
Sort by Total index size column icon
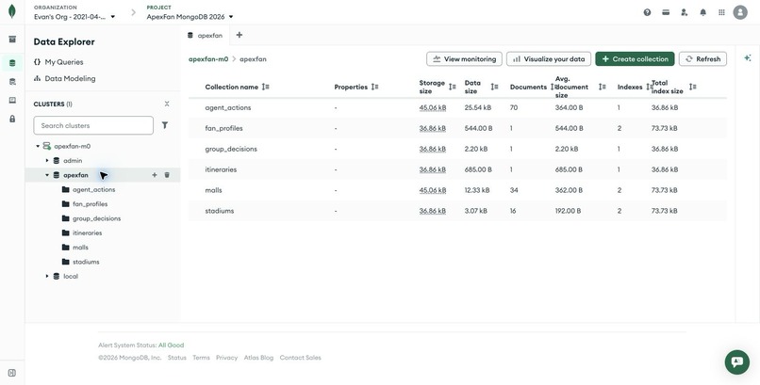click(x=693, y=87)
